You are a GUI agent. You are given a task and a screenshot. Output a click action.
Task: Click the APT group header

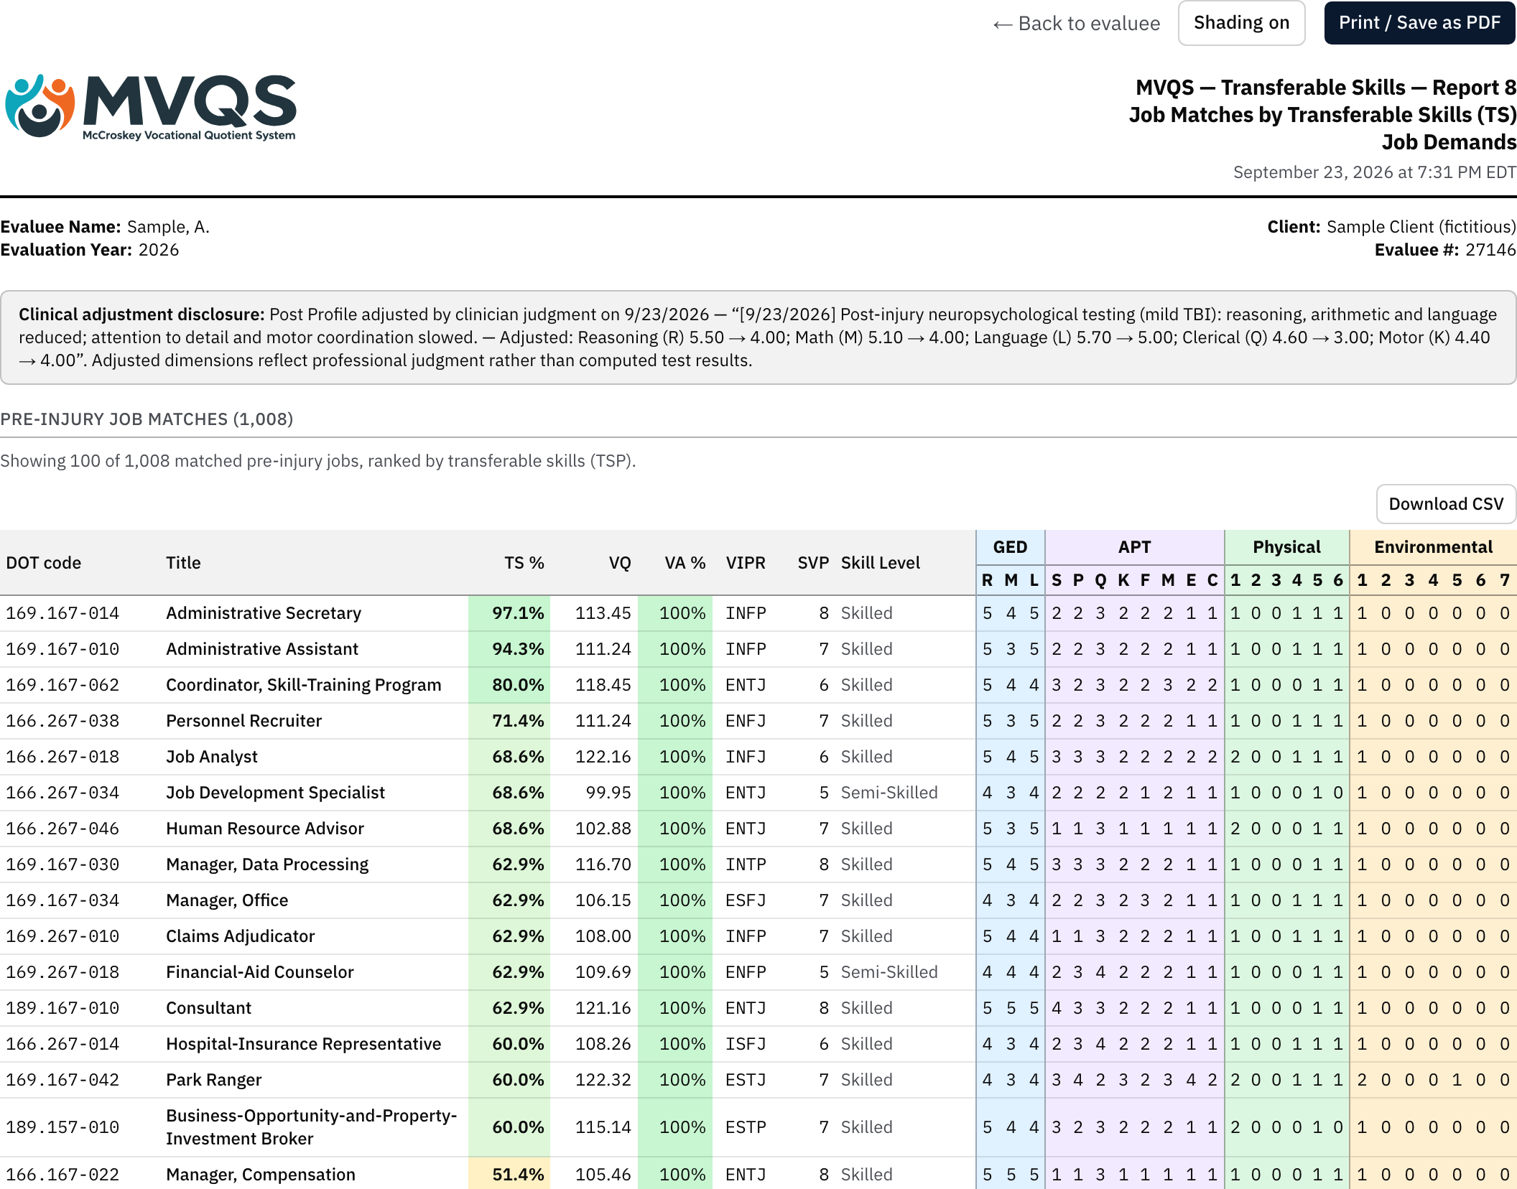pos(1134,547)
